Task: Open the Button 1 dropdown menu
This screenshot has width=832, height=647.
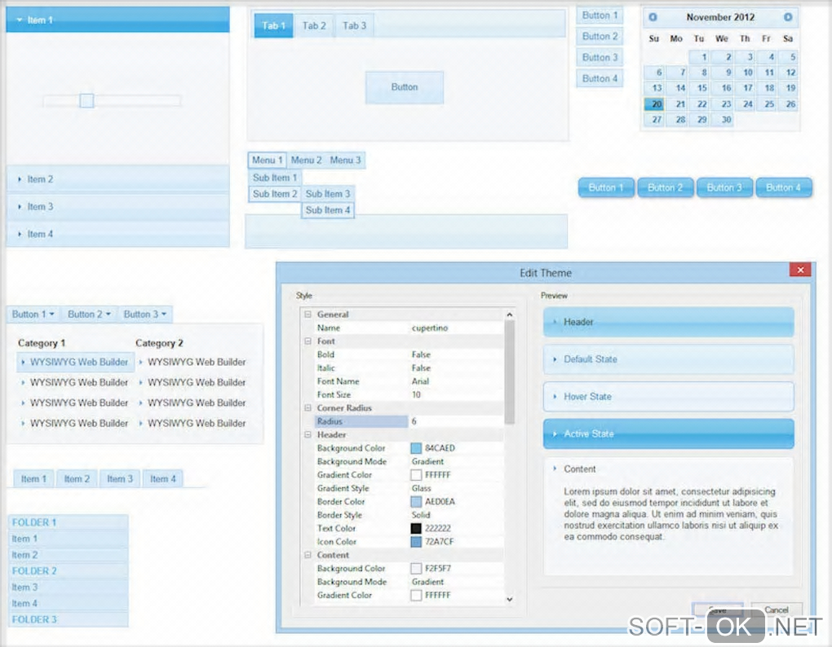Action: point(33,315)
